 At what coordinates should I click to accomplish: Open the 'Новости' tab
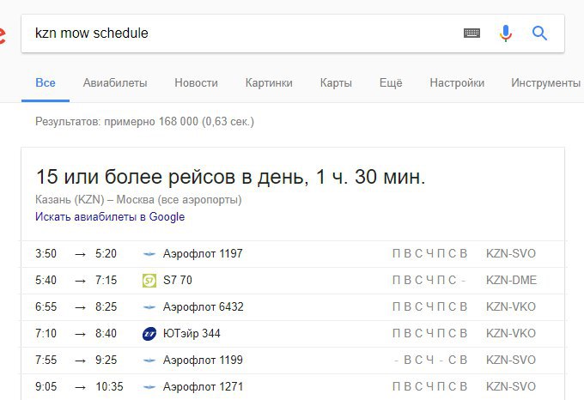pyautogui.click(x=197, y=82)
